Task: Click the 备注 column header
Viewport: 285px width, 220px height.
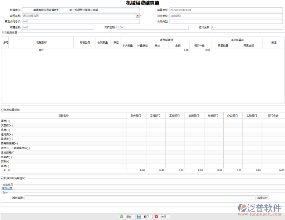Action: (x=273, y=43)
